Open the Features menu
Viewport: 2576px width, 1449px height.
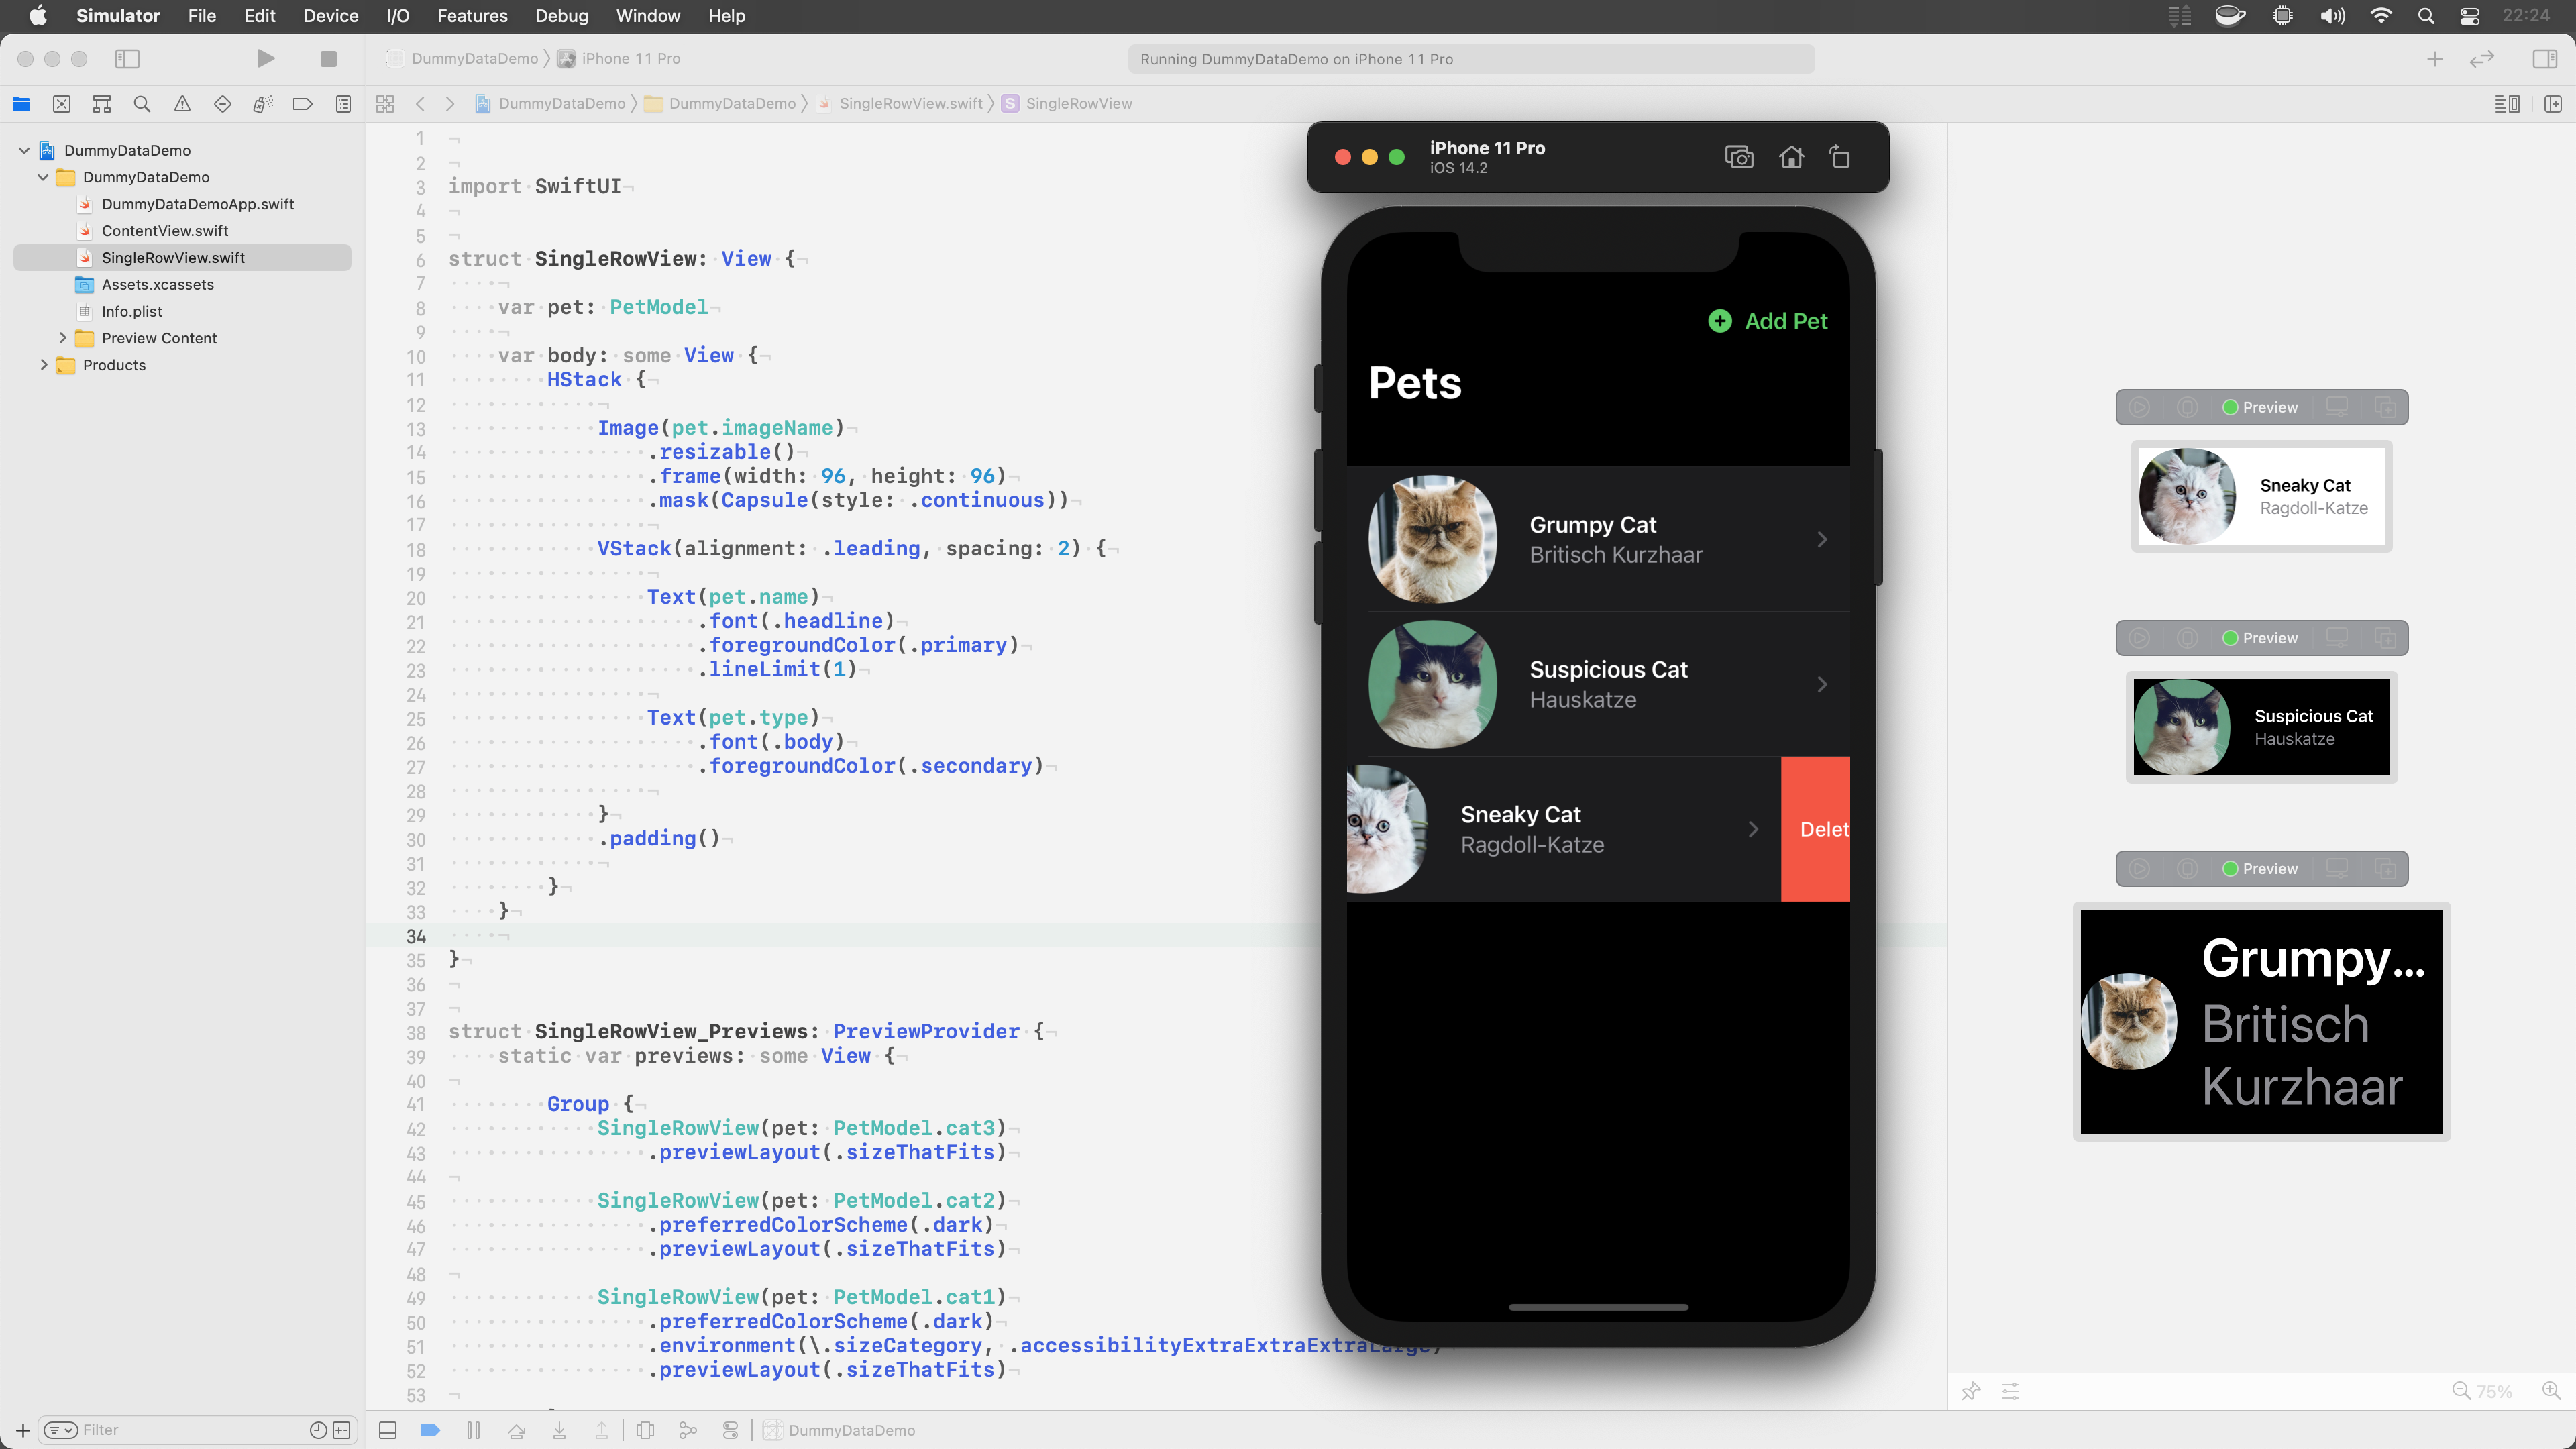472,16
